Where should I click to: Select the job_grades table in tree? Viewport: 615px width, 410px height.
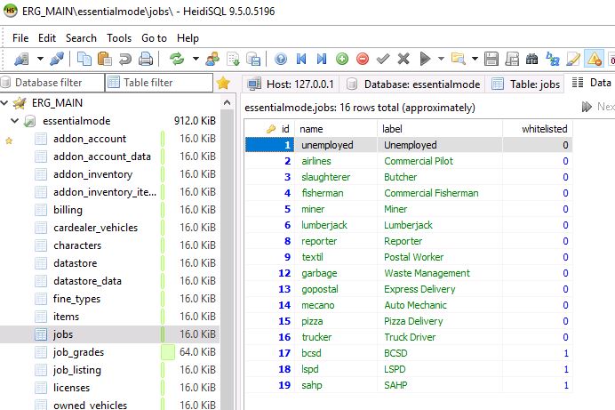point(78,352)
